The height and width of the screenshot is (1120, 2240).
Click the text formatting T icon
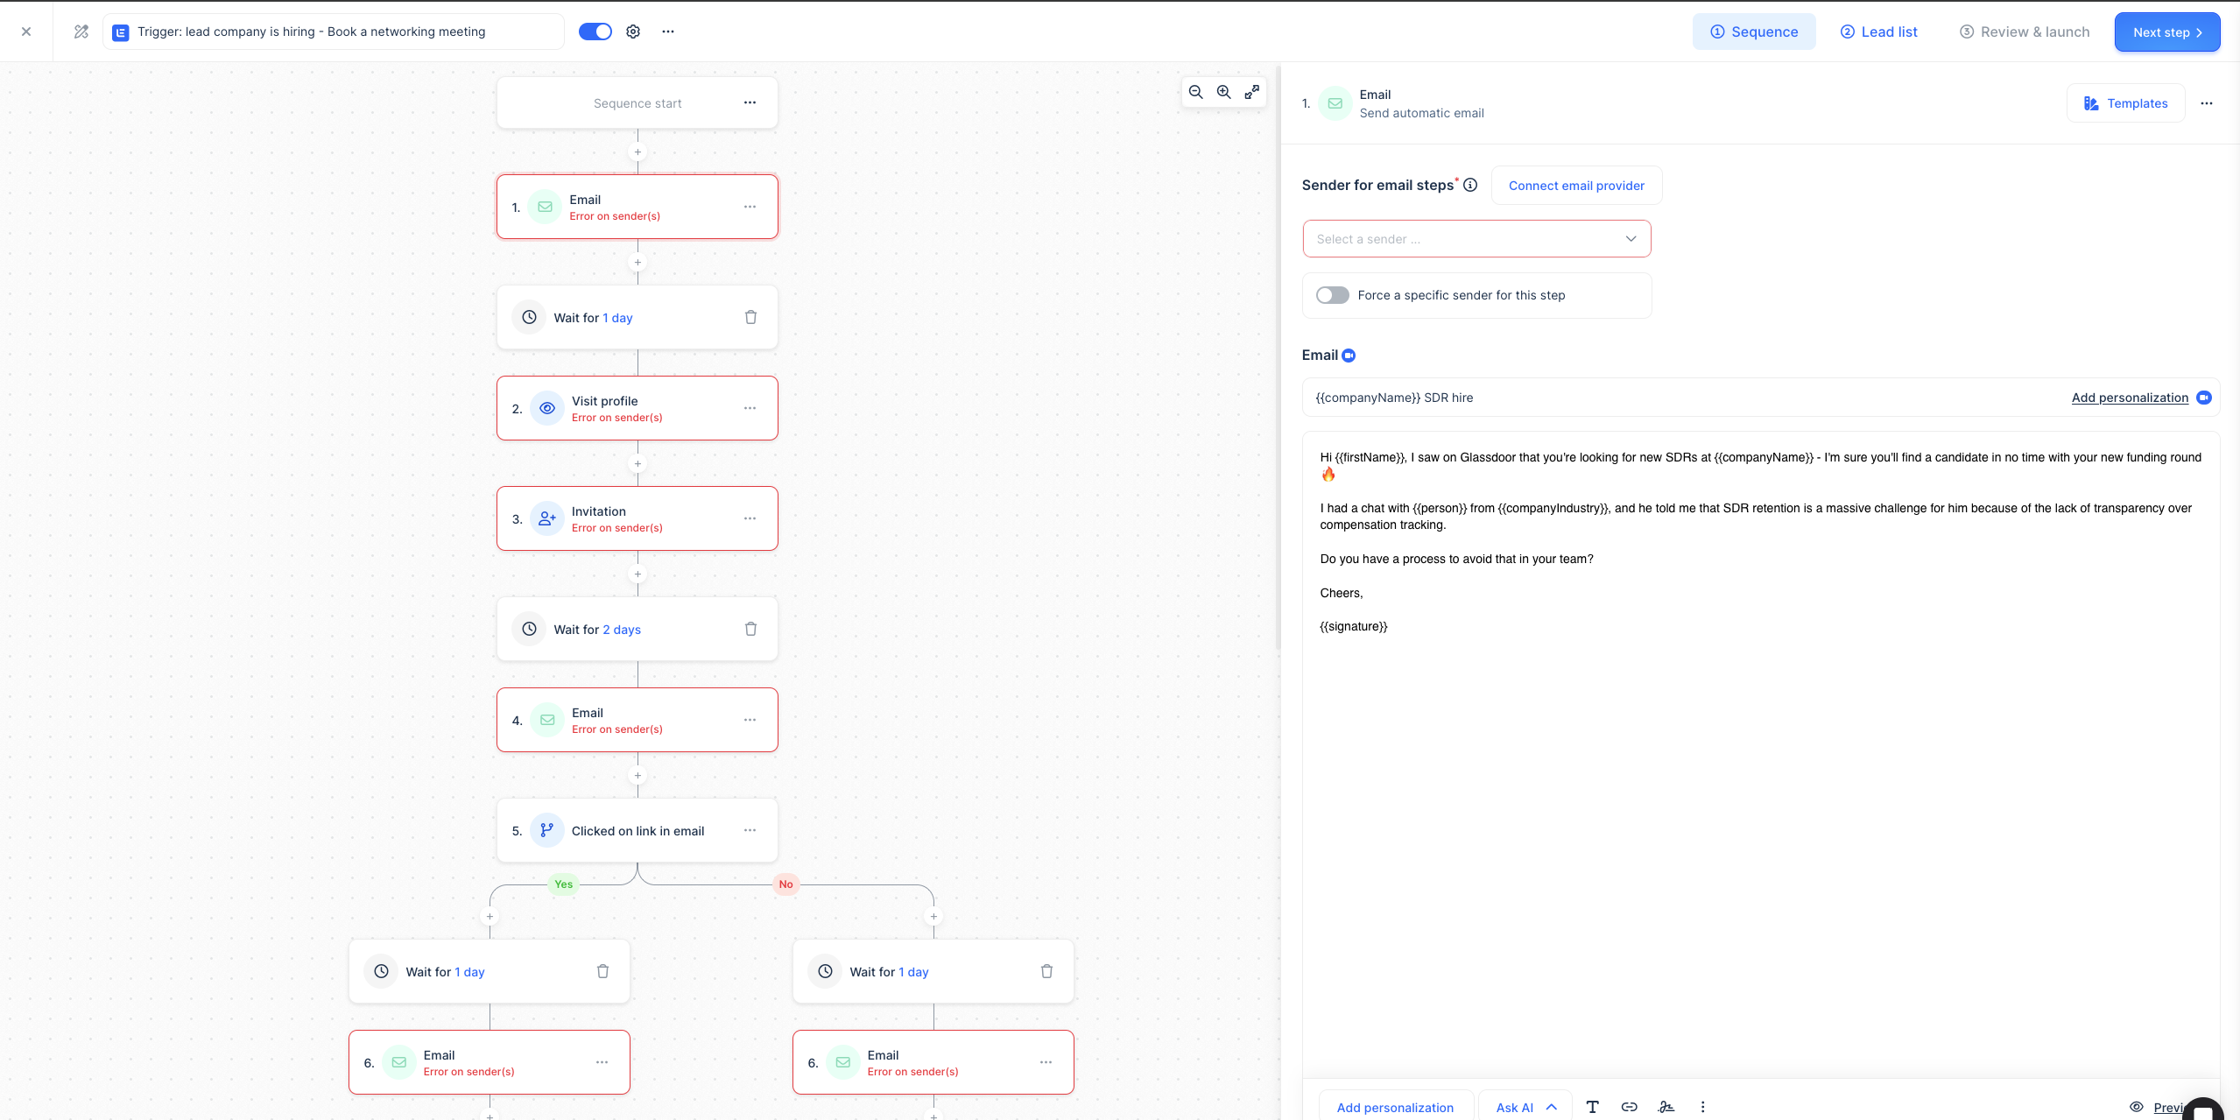1592,1107
